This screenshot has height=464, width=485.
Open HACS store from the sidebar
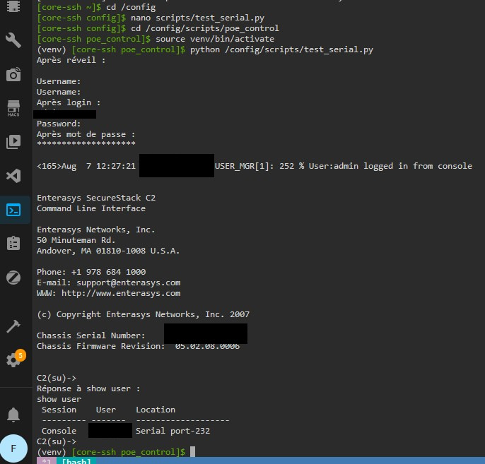coord(13,108)
